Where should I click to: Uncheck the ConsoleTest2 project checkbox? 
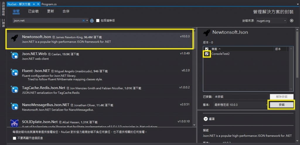tap(207, 54)
